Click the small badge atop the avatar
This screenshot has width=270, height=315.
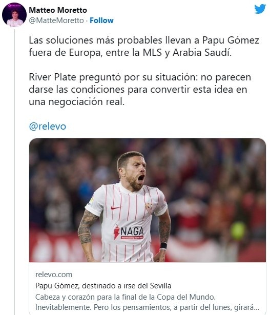click(14, 7)
